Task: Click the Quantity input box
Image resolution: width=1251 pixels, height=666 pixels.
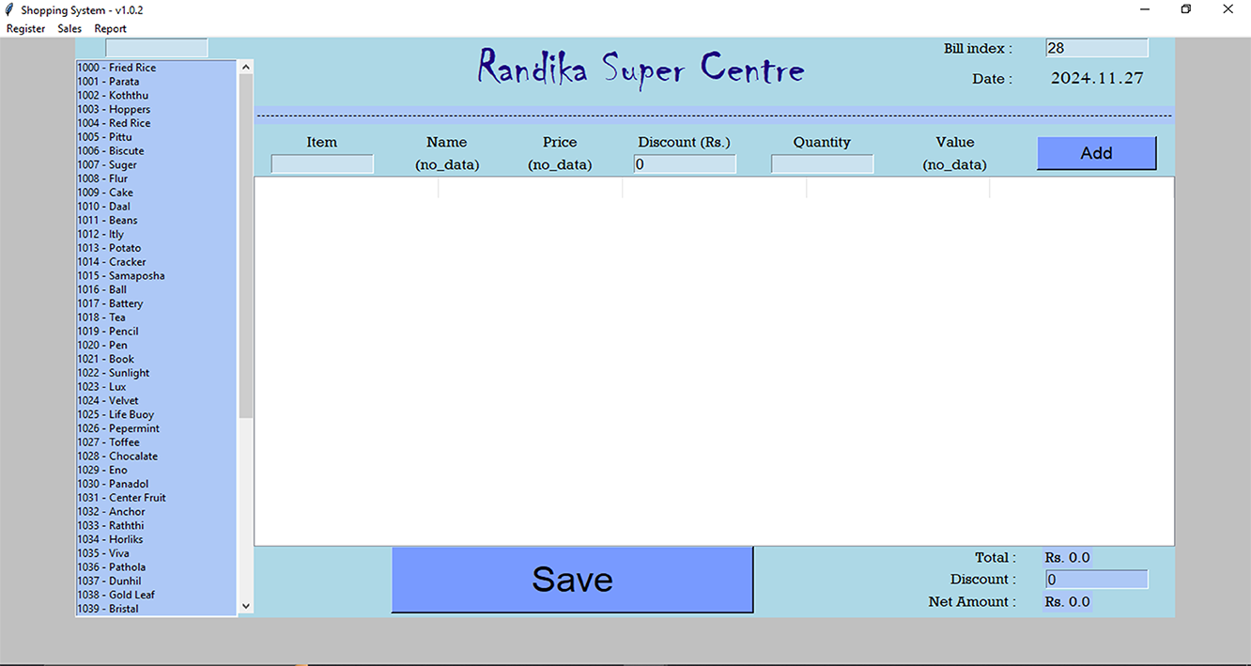Action: click(x=822, y=164)
